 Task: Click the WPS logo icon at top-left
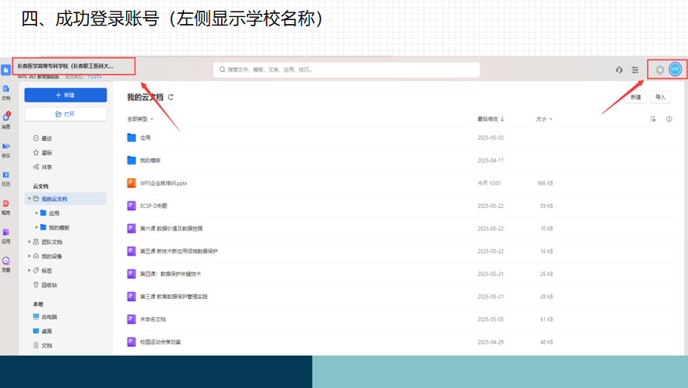coord(5,70)
